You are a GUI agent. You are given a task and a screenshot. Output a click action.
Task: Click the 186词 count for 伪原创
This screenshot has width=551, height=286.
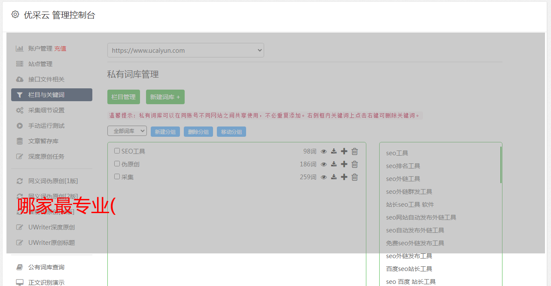pyautogui.click(x=308, y=164)
